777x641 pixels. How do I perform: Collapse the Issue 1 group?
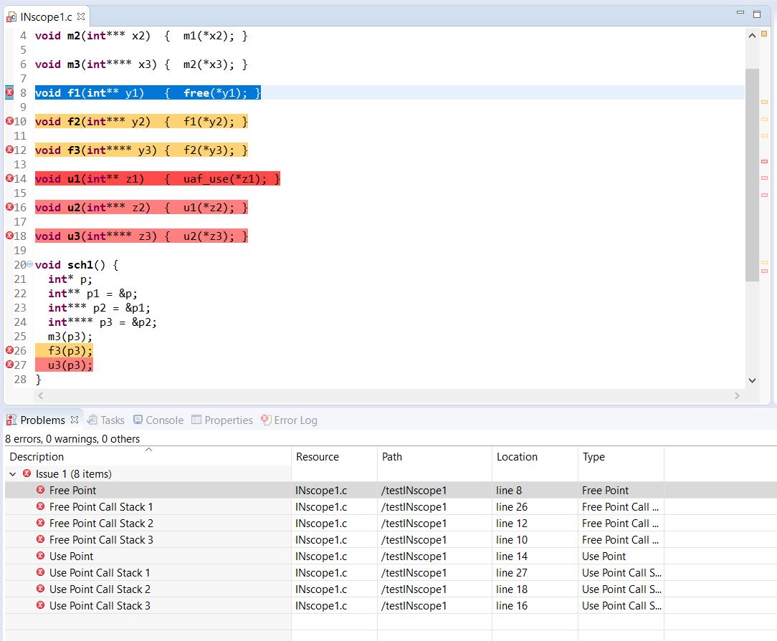[x=13, y=473]
